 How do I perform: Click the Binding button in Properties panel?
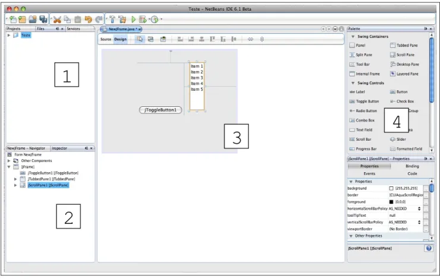pos(412,166)
